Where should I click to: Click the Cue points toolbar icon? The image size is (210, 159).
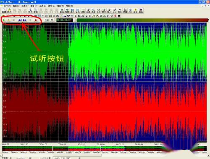120,11
